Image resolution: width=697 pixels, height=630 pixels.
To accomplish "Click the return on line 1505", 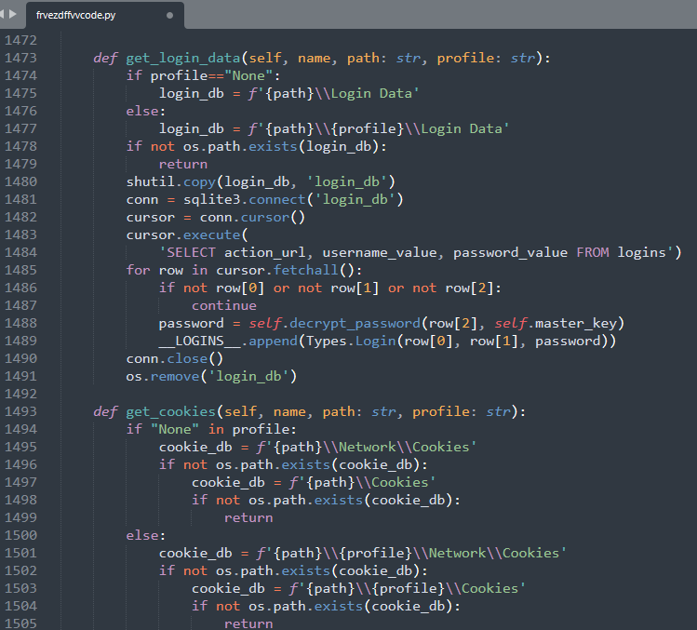I will tap(248, 623).
